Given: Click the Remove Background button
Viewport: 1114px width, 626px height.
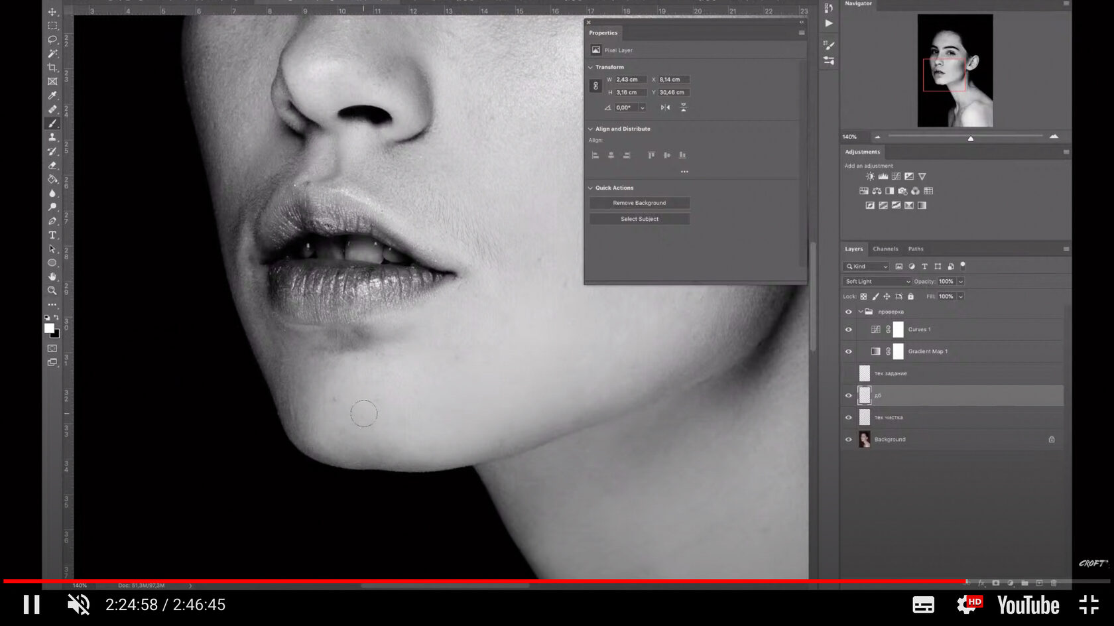Looking at the screenshot, I should tap(639, 203).
